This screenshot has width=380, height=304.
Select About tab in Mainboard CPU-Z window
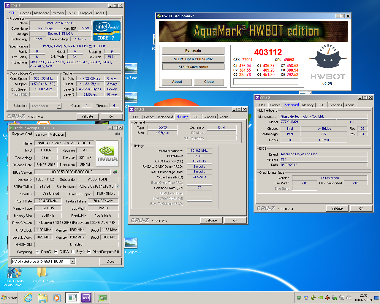point(350,105)
